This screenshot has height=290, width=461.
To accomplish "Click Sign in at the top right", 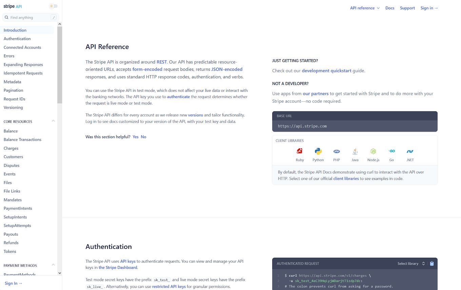I will (429, 8).
